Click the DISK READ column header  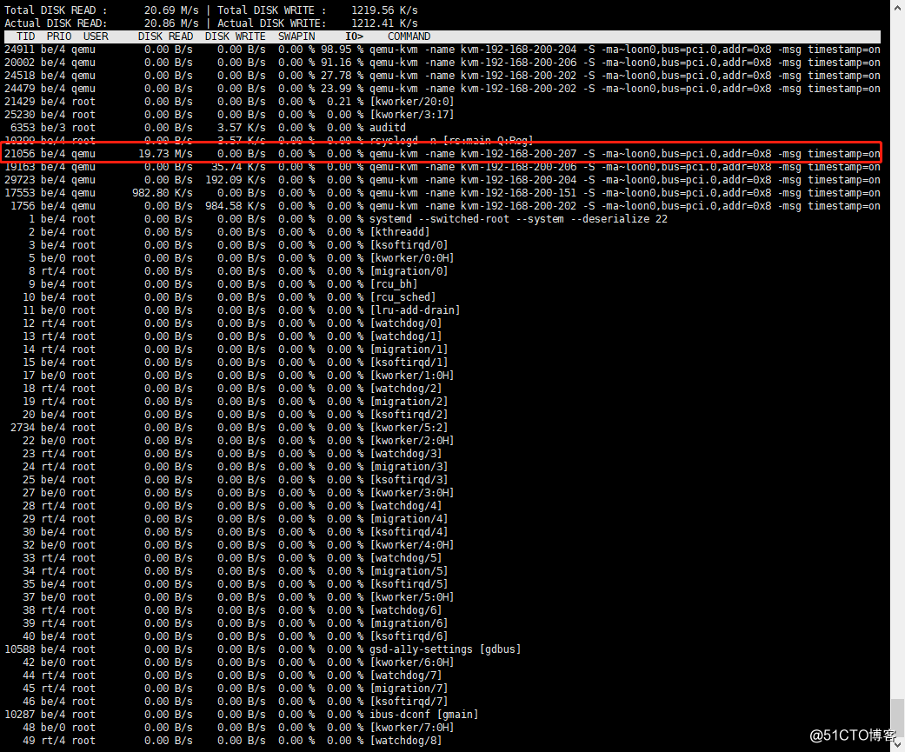(x=166, y=37)
